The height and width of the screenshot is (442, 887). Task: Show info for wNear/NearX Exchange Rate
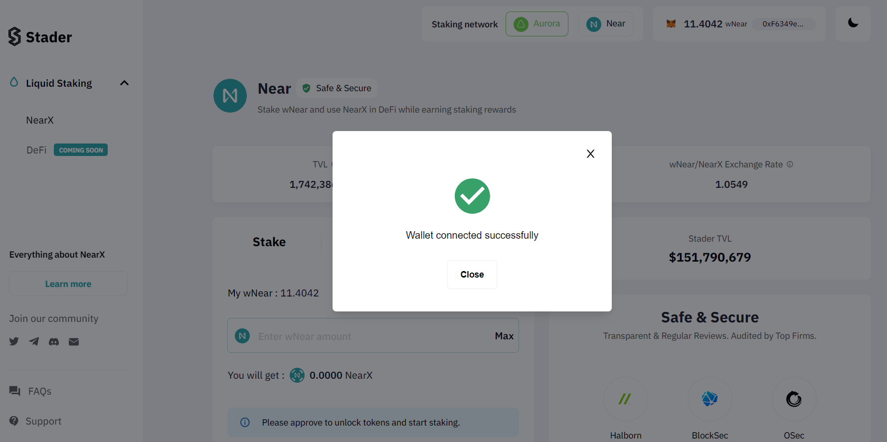coord(790,164)
